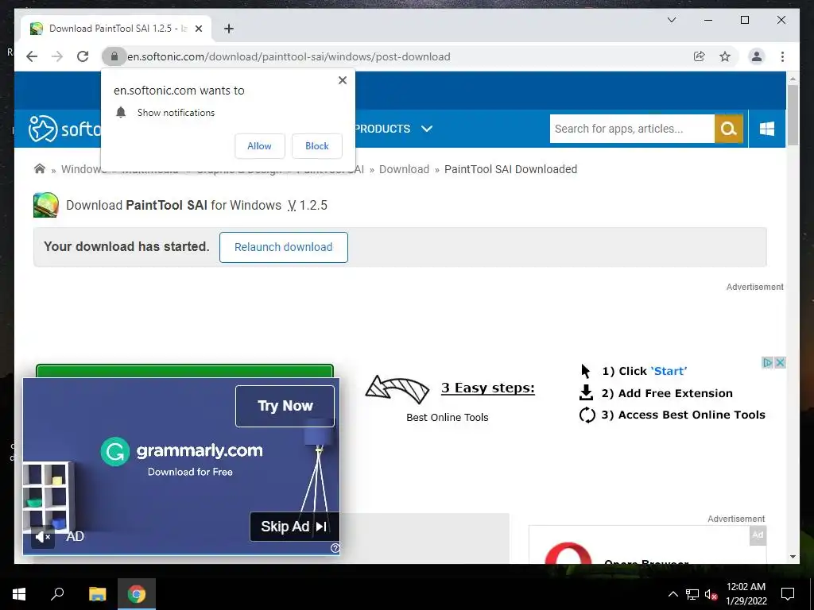This screenshot has height=610, width=814.
Task: Open a new tab with plus button
Action: point(229,29)
